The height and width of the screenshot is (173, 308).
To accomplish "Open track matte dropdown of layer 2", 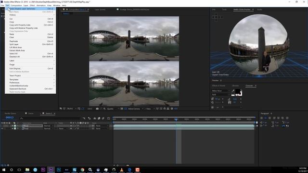I will click(x=63, y=129).
